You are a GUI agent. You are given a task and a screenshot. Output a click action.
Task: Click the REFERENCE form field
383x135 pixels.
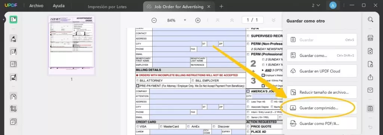tap(226, 65)
